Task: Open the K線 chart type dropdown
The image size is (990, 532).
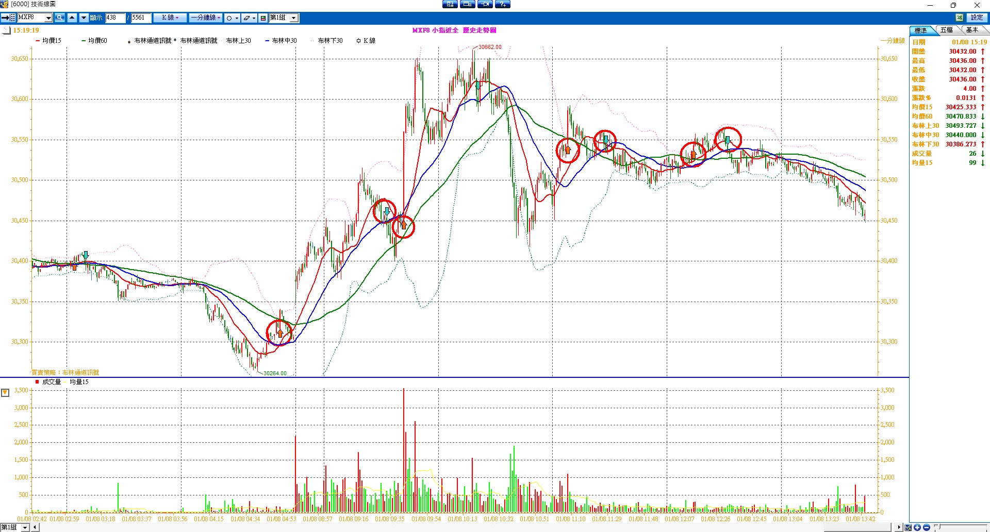Action: pos(170,18)
